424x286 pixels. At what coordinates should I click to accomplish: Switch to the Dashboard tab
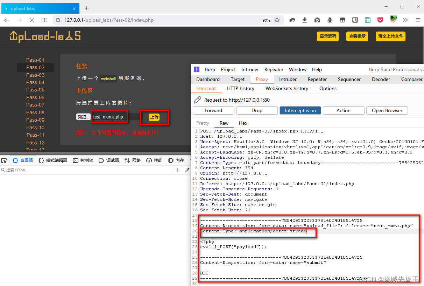pos(208,79)
